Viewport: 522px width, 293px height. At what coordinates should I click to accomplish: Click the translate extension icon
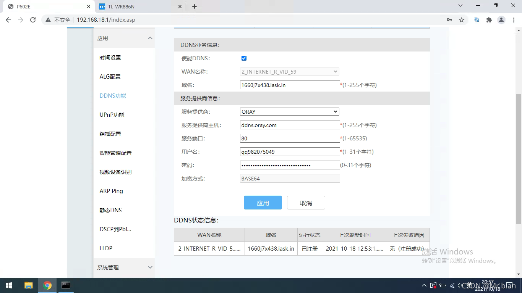477,20
